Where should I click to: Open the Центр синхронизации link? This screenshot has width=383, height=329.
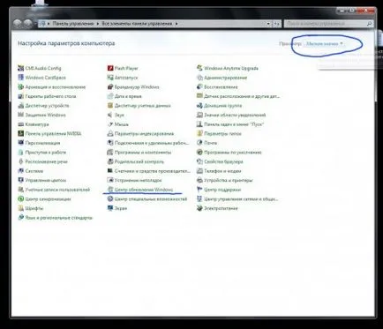(x=48, y=199)
